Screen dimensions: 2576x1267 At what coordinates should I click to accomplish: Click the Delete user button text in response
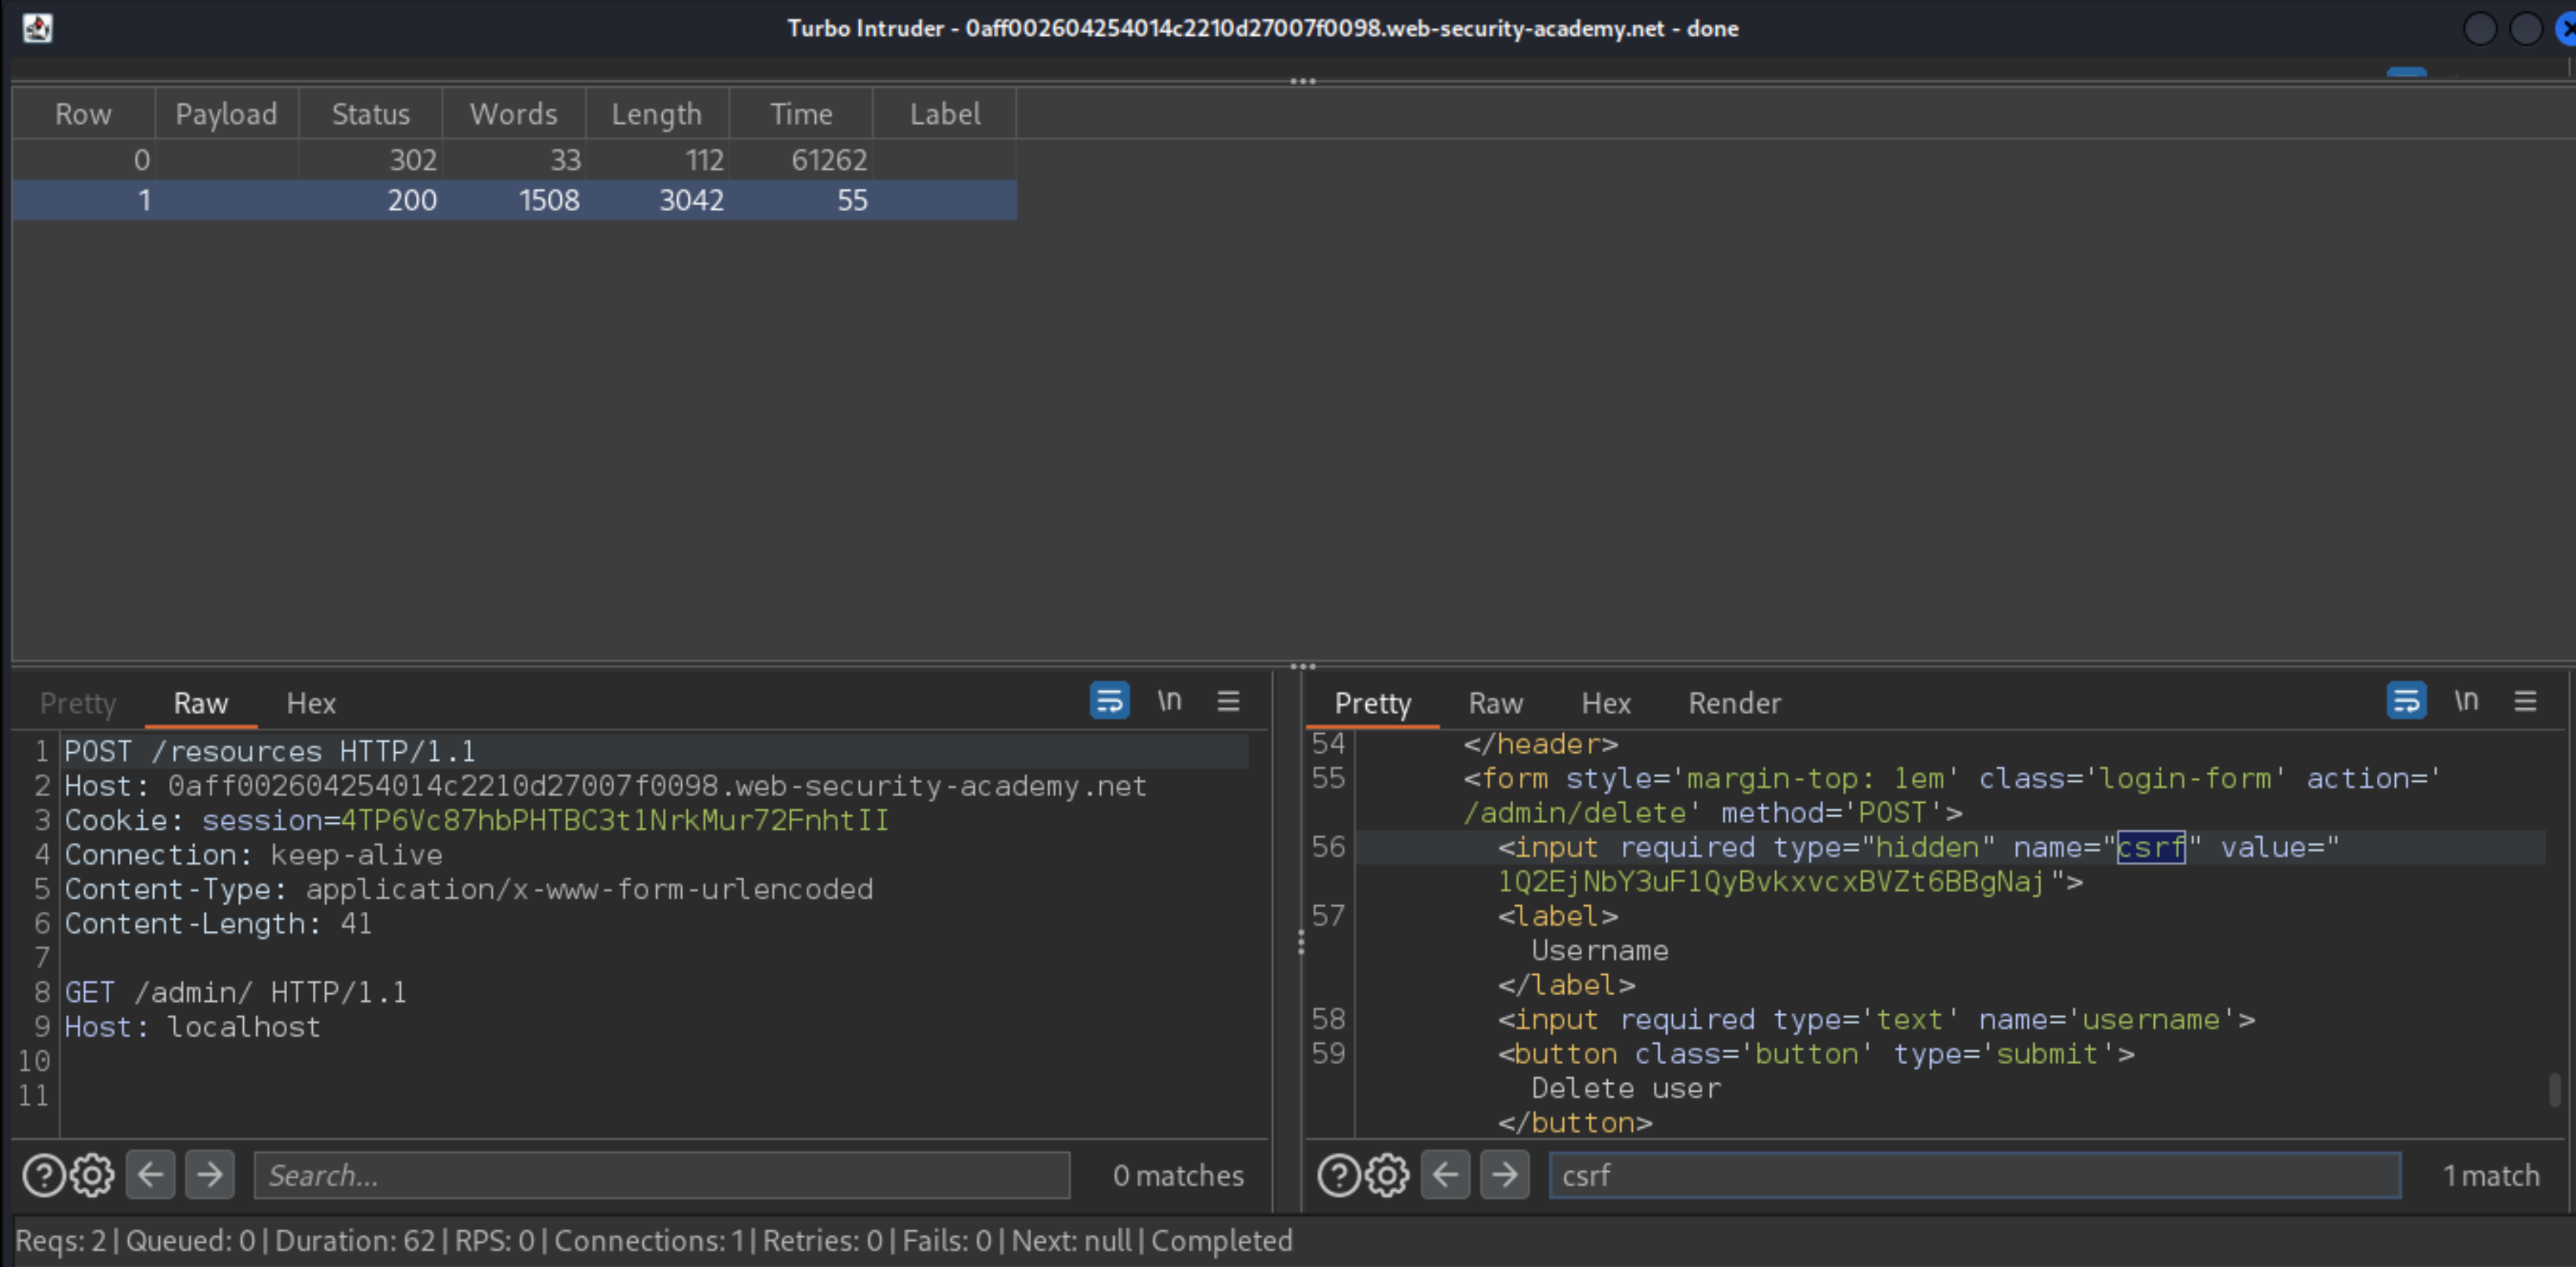(1626, 1088)
